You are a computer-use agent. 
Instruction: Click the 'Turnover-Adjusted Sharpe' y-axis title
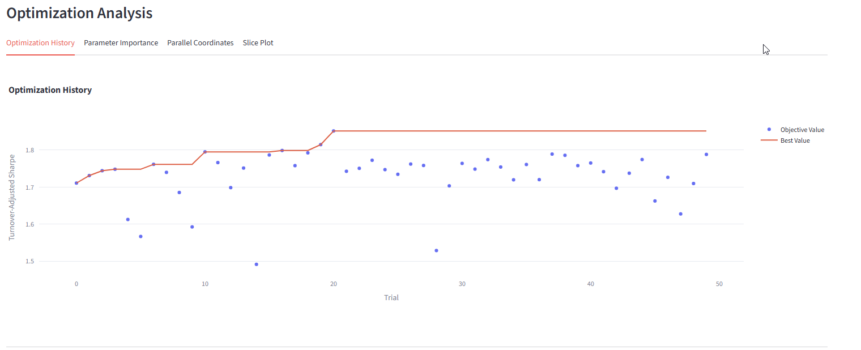coord(12,197)
